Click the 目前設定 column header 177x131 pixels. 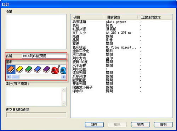coord(121,17)
